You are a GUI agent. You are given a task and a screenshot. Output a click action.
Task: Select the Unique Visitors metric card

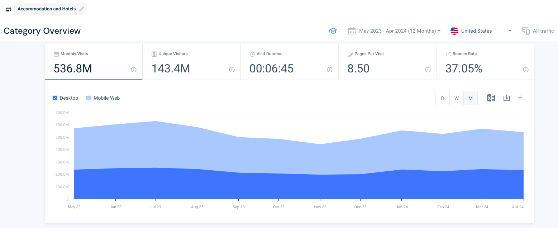pyautogui.click(x=191, y=62)
